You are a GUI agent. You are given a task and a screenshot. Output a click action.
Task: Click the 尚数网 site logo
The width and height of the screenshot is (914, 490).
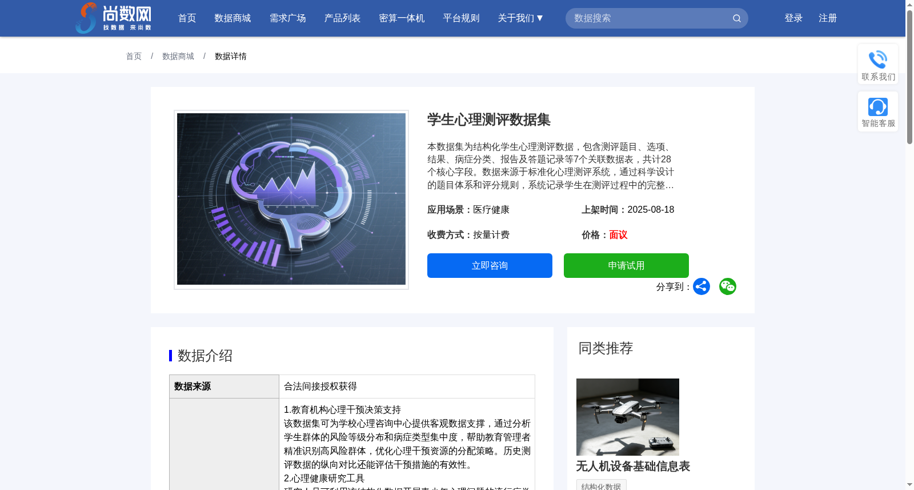[x=113, y=18]
